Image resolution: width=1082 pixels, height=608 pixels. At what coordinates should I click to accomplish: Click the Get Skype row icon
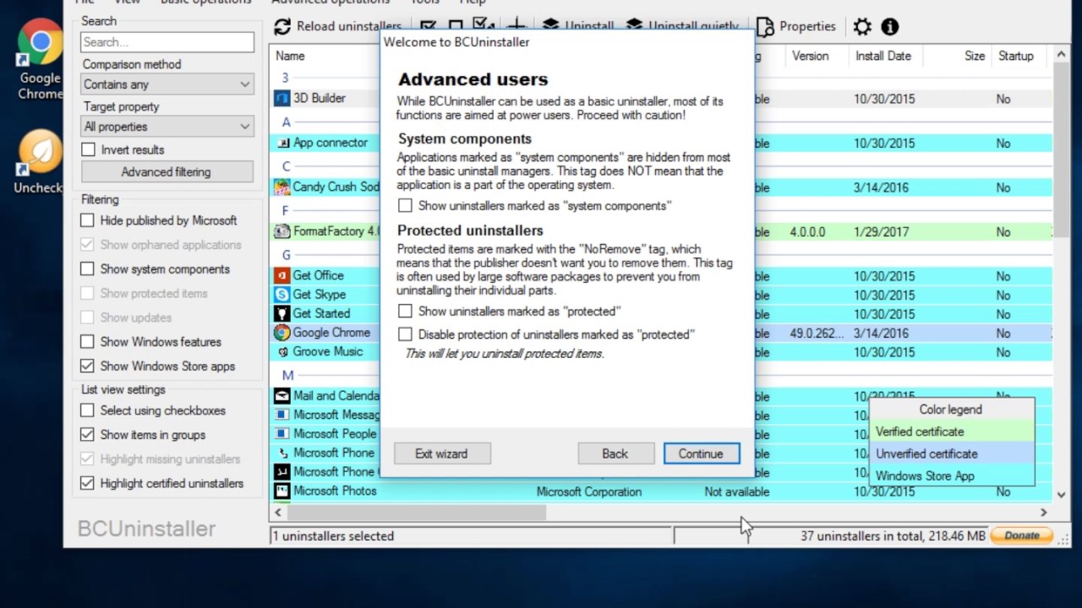(282, 295)
